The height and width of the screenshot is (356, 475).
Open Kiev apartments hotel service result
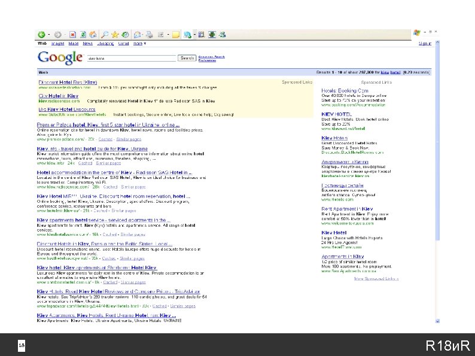click(103, 220)
